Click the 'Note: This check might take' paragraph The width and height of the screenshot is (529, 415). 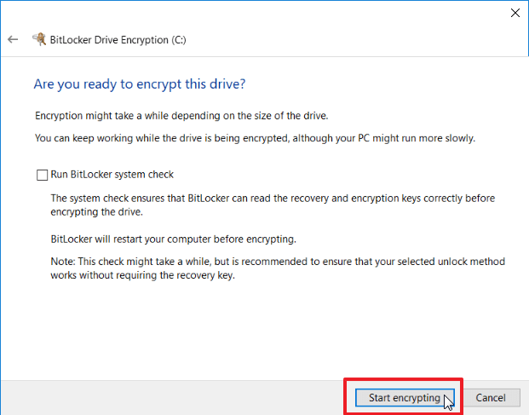(x=278, y=268)
